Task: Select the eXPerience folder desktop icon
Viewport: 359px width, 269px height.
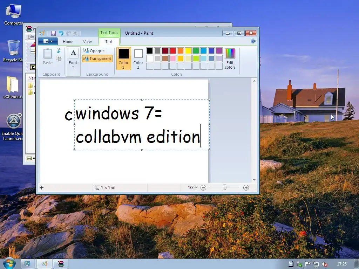Action: pyautogui.click(x=13, y=87)
